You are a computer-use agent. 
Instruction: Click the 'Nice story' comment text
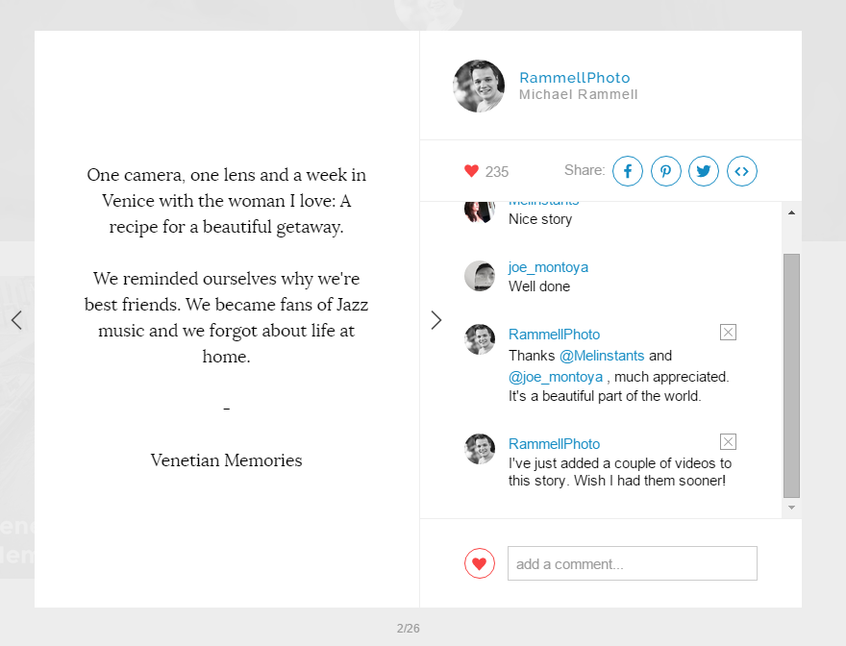[540, 219]
